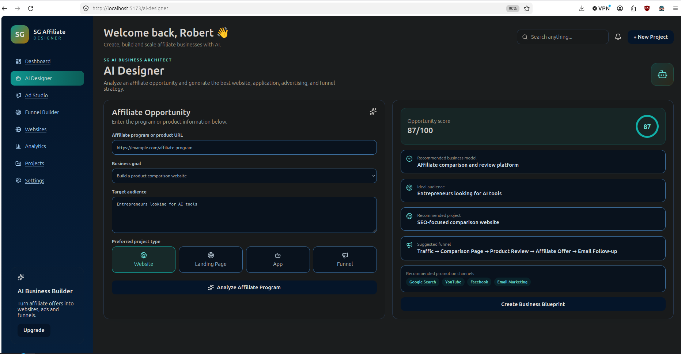Select App as the preferred project type
This screenshot has width=681, height=354.
pyautogui.click(x=278, y=260)
